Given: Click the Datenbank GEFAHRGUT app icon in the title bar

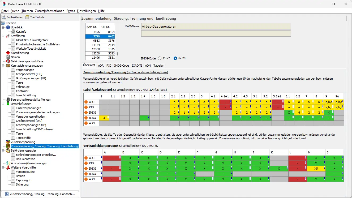Looking at the screenshot, I should (4, 4).
